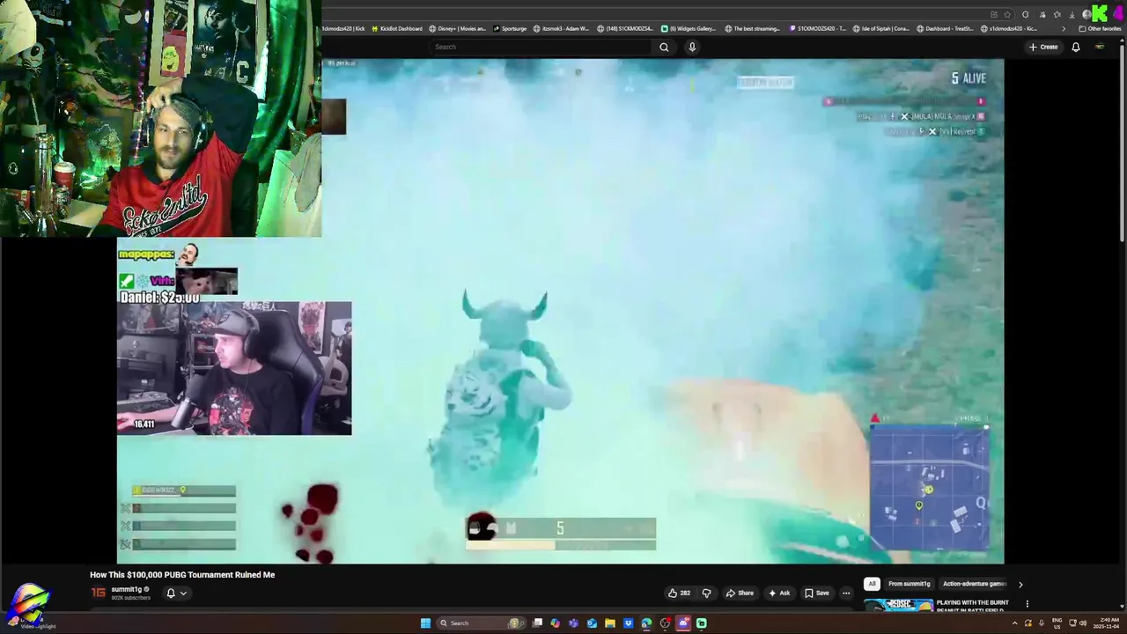Switch to Microsoft Edge taskbar icon
Image resolution: width=1127 pixels, height=634 pixels.
coord(646,623)
